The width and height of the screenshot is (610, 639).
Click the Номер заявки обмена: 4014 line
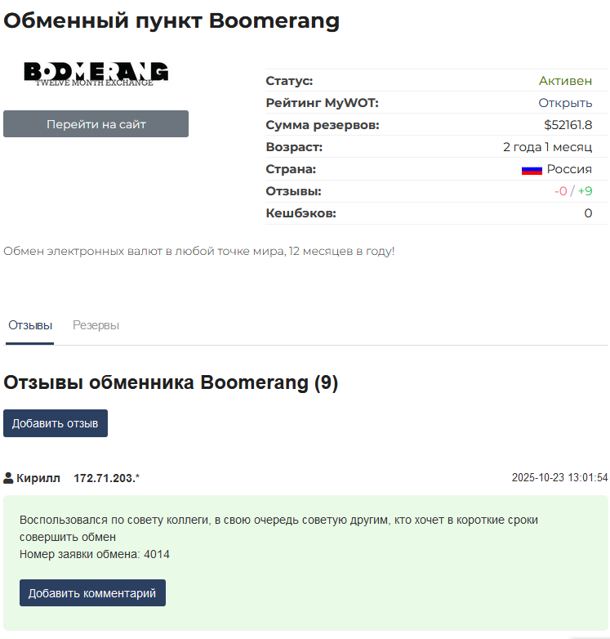coord(95,554)
